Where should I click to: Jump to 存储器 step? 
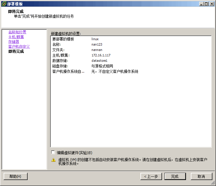coord(13,42)
